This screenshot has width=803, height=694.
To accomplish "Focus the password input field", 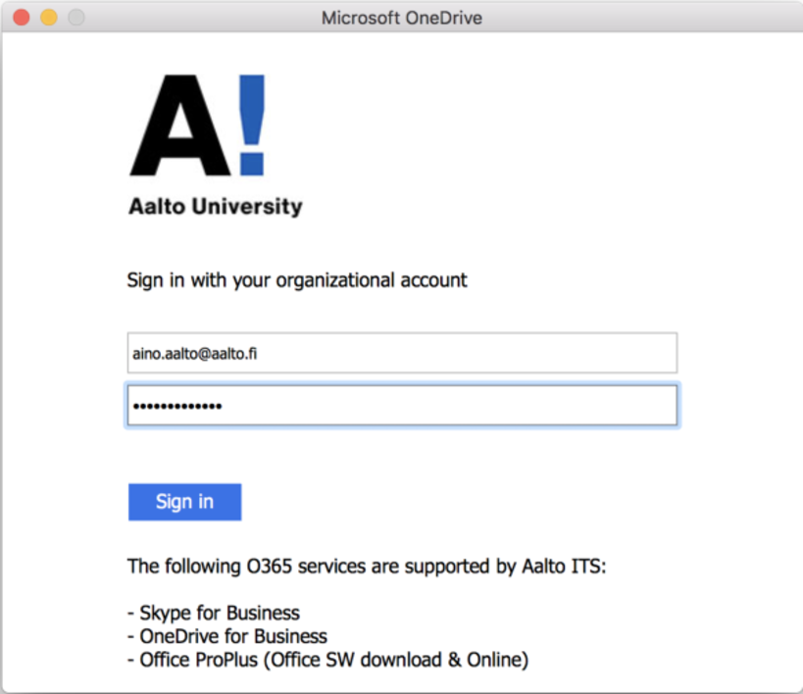I will pos(402,406).
